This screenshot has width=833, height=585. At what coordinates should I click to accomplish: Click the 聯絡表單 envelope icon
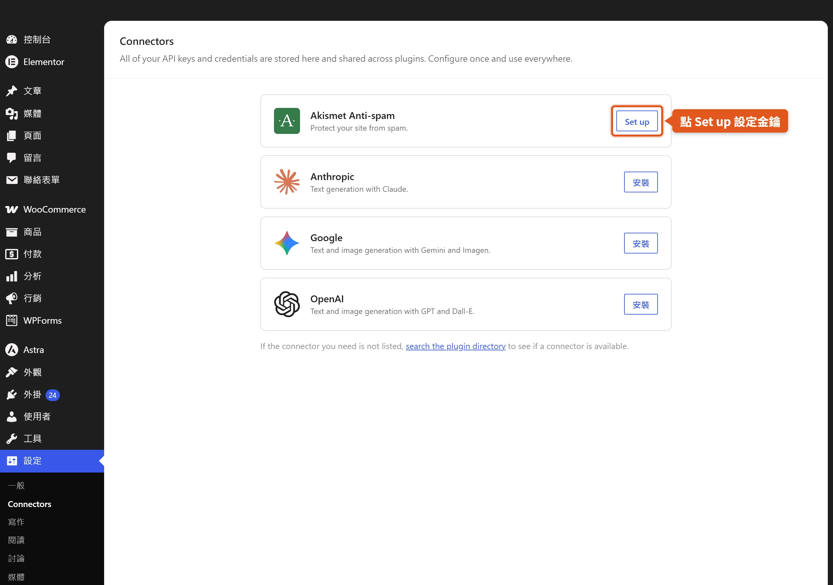click(12, 180)
